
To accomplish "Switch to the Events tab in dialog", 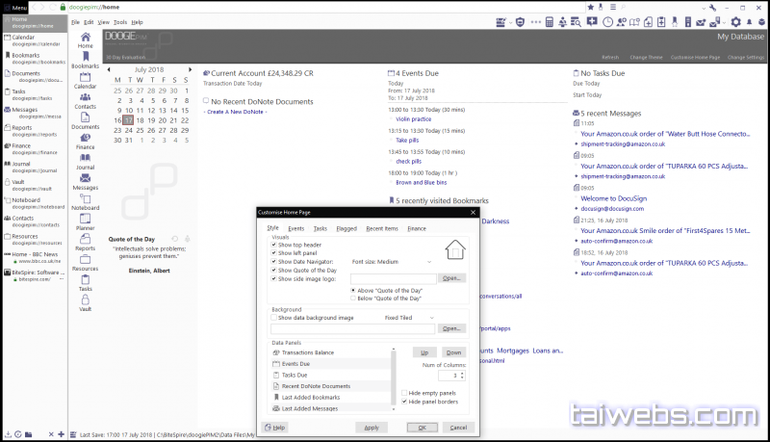I will (x=295, y=228).
